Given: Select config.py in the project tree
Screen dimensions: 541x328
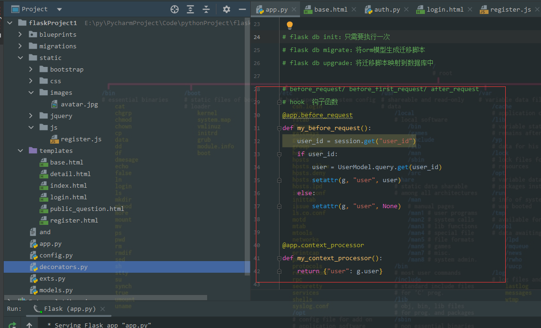Looking at the screenshot, I should point(56,255).
